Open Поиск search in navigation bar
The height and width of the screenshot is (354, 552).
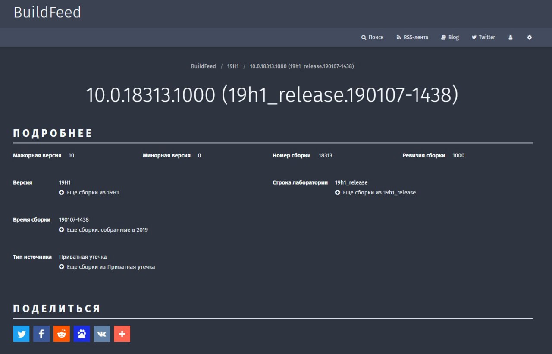coord(372,38)
